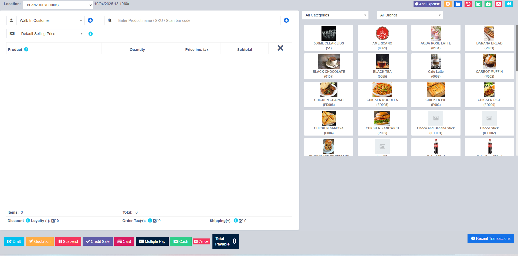Click the red recent sales refresh icon

[x=468, y=4]
